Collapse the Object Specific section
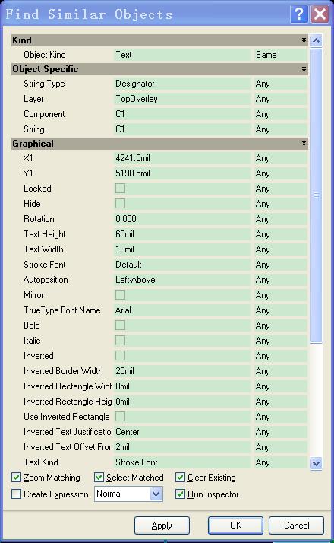Viewport: 334px width, 543px height. click(x=304, y=69)
